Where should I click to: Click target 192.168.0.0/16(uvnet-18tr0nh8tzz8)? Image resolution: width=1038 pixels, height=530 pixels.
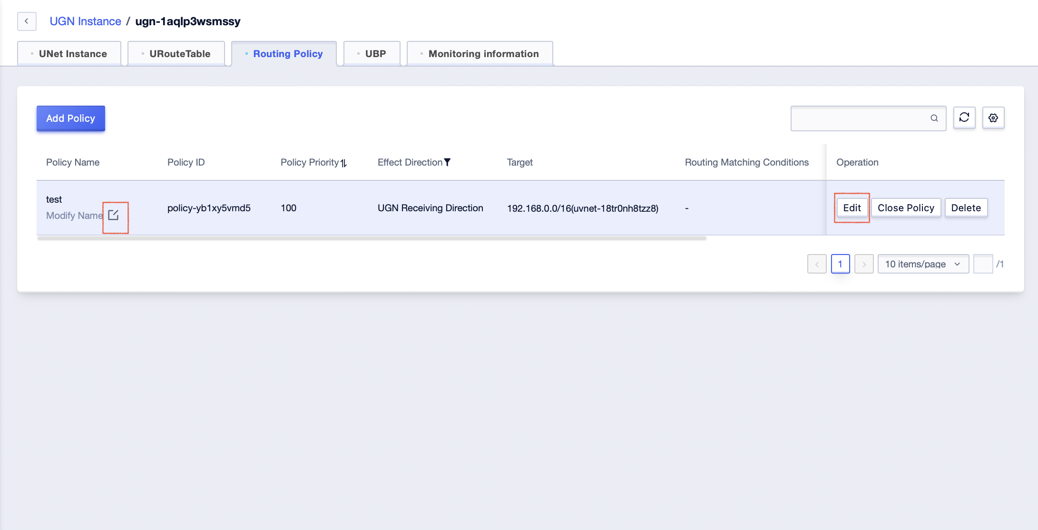pos(583,208)
